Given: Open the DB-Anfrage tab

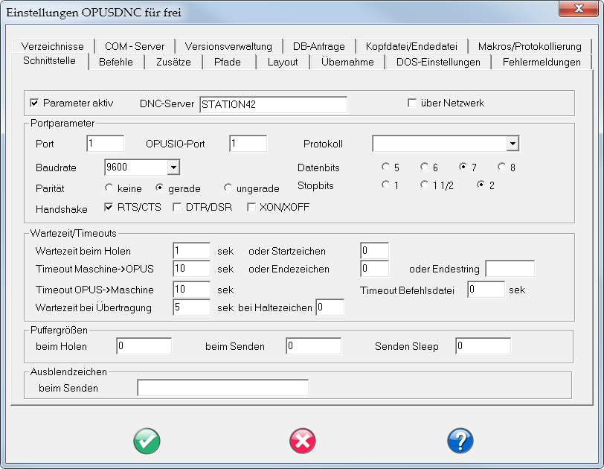Looking at the screenshot, I should coord(319,46).
